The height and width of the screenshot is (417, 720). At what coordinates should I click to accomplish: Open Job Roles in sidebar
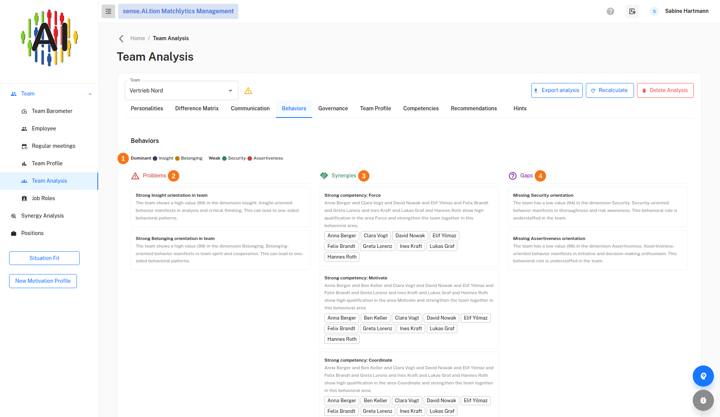click(x=49, y=198)
